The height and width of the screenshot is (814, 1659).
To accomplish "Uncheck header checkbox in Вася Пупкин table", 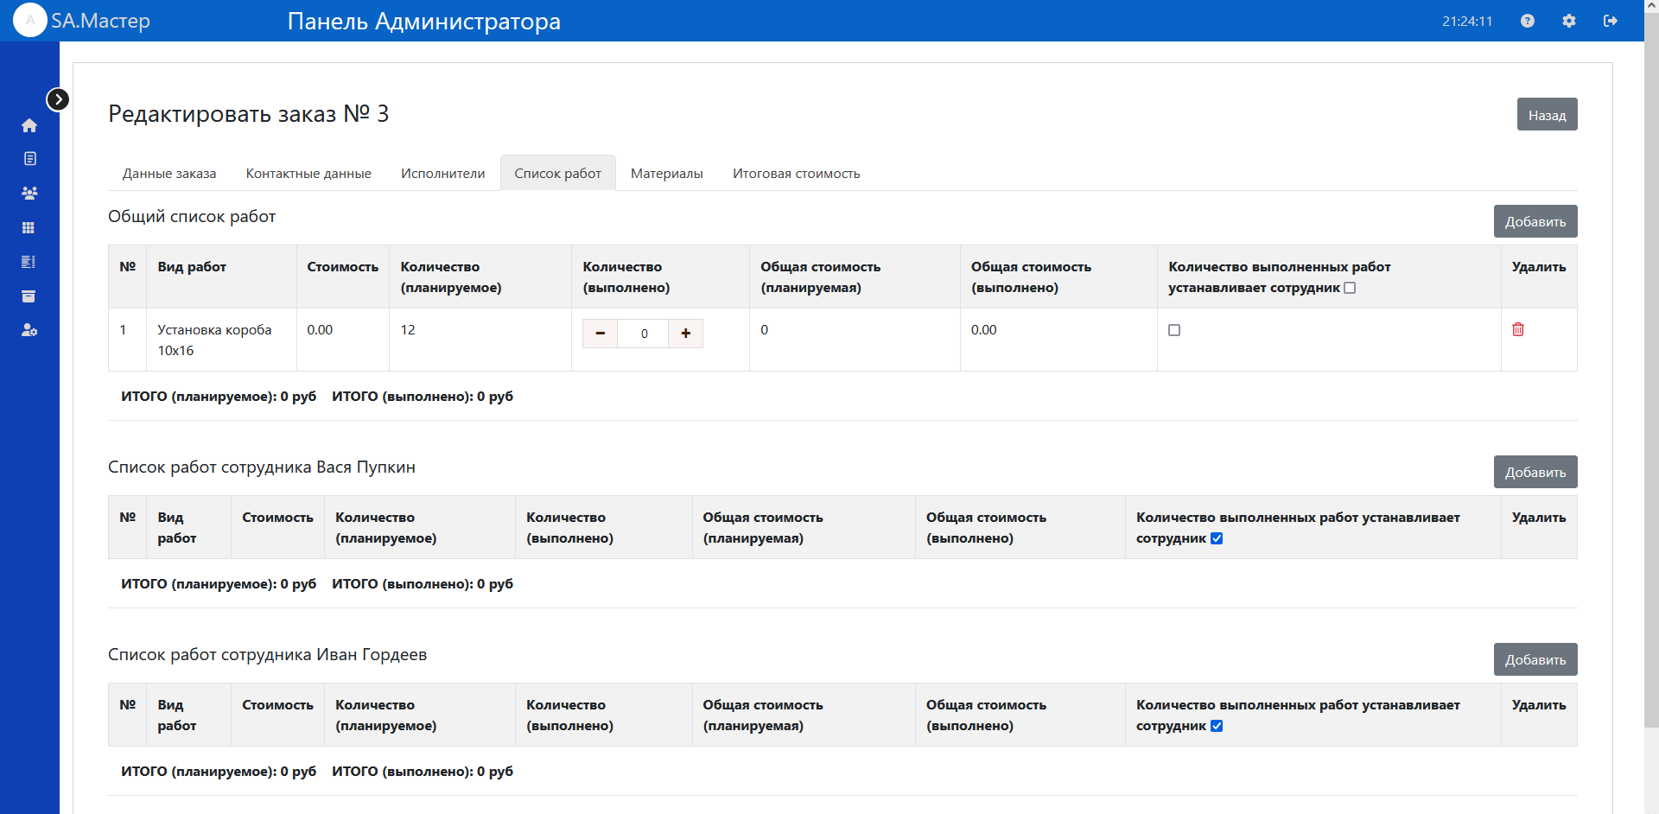I will point(1217,538).
